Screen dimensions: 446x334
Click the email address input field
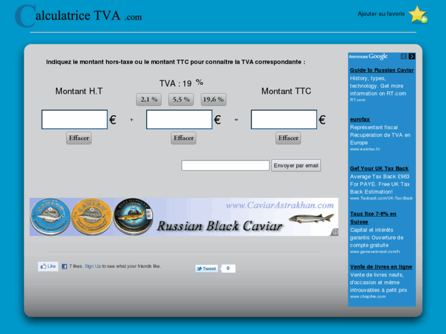point(226,165)
